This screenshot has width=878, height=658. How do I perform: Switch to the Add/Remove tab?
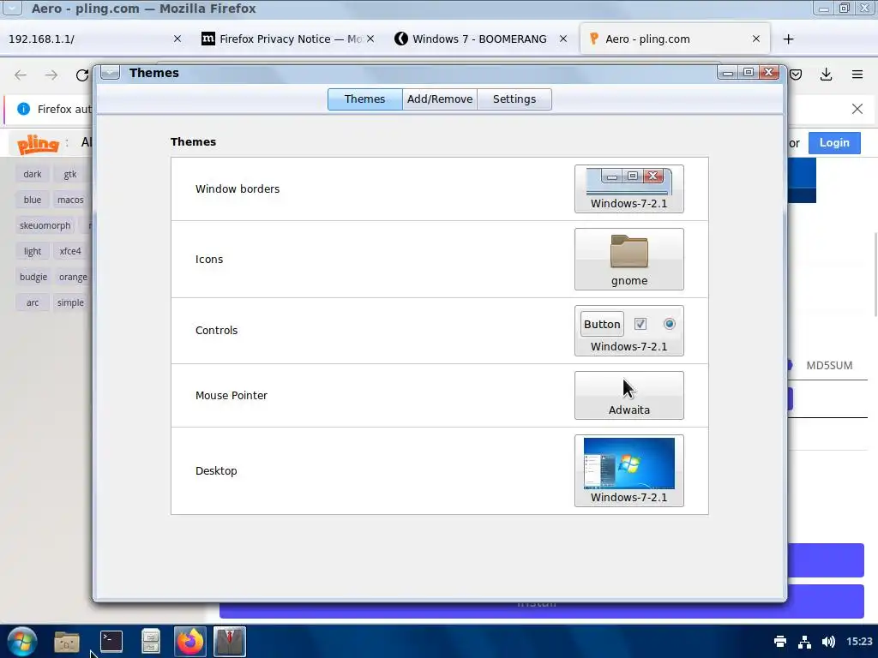[x=440, y=99]
